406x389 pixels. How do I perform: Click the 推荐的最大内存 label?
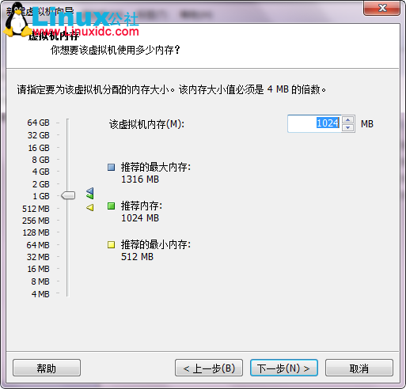point(156,167)
